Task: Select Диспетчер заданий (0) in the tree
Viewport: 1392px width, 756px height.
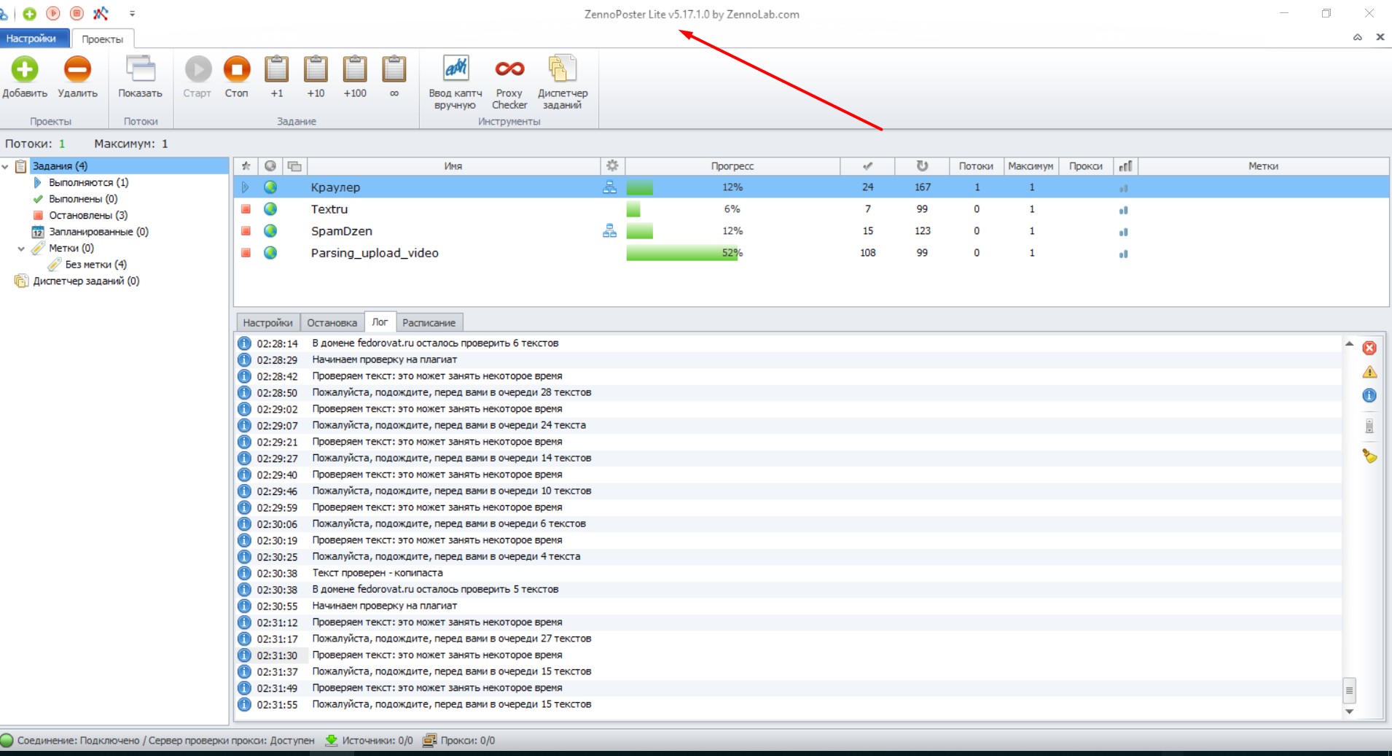Action: [86, 281]
